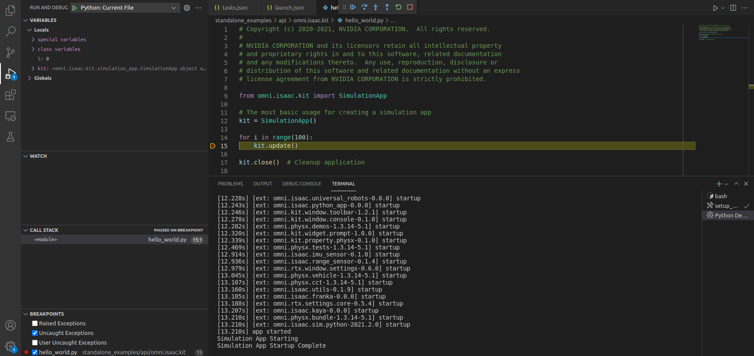Disable the hello_world.py breakpoint checkbox
Image resolution: width=754 pixels, height=356 pixels.
pyautogui.click(x=35, y=352)
